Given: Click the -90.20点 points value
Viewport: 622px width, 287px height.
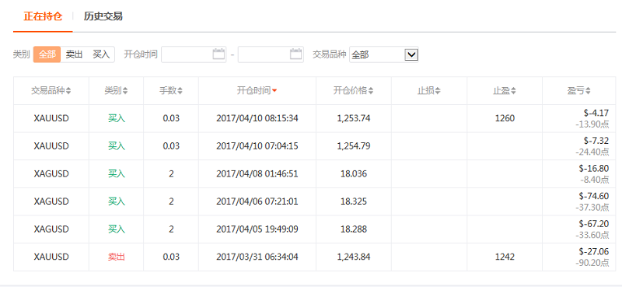Looking at the screenshot, I should (592, 263).
